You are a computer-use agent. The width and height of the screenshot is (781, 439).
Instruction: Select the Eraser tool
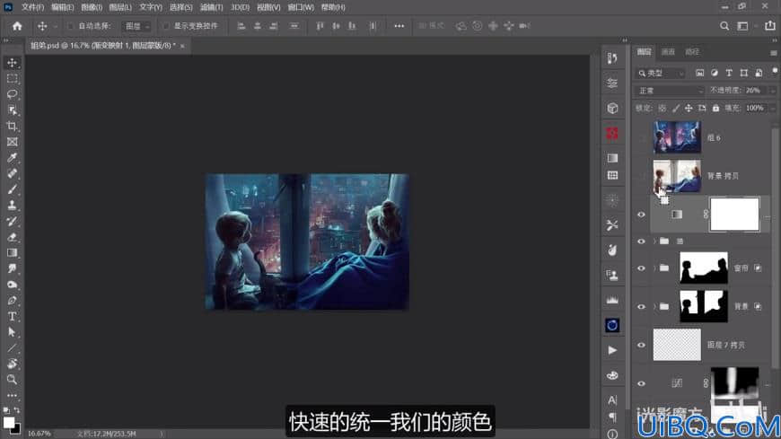point(12,237)
